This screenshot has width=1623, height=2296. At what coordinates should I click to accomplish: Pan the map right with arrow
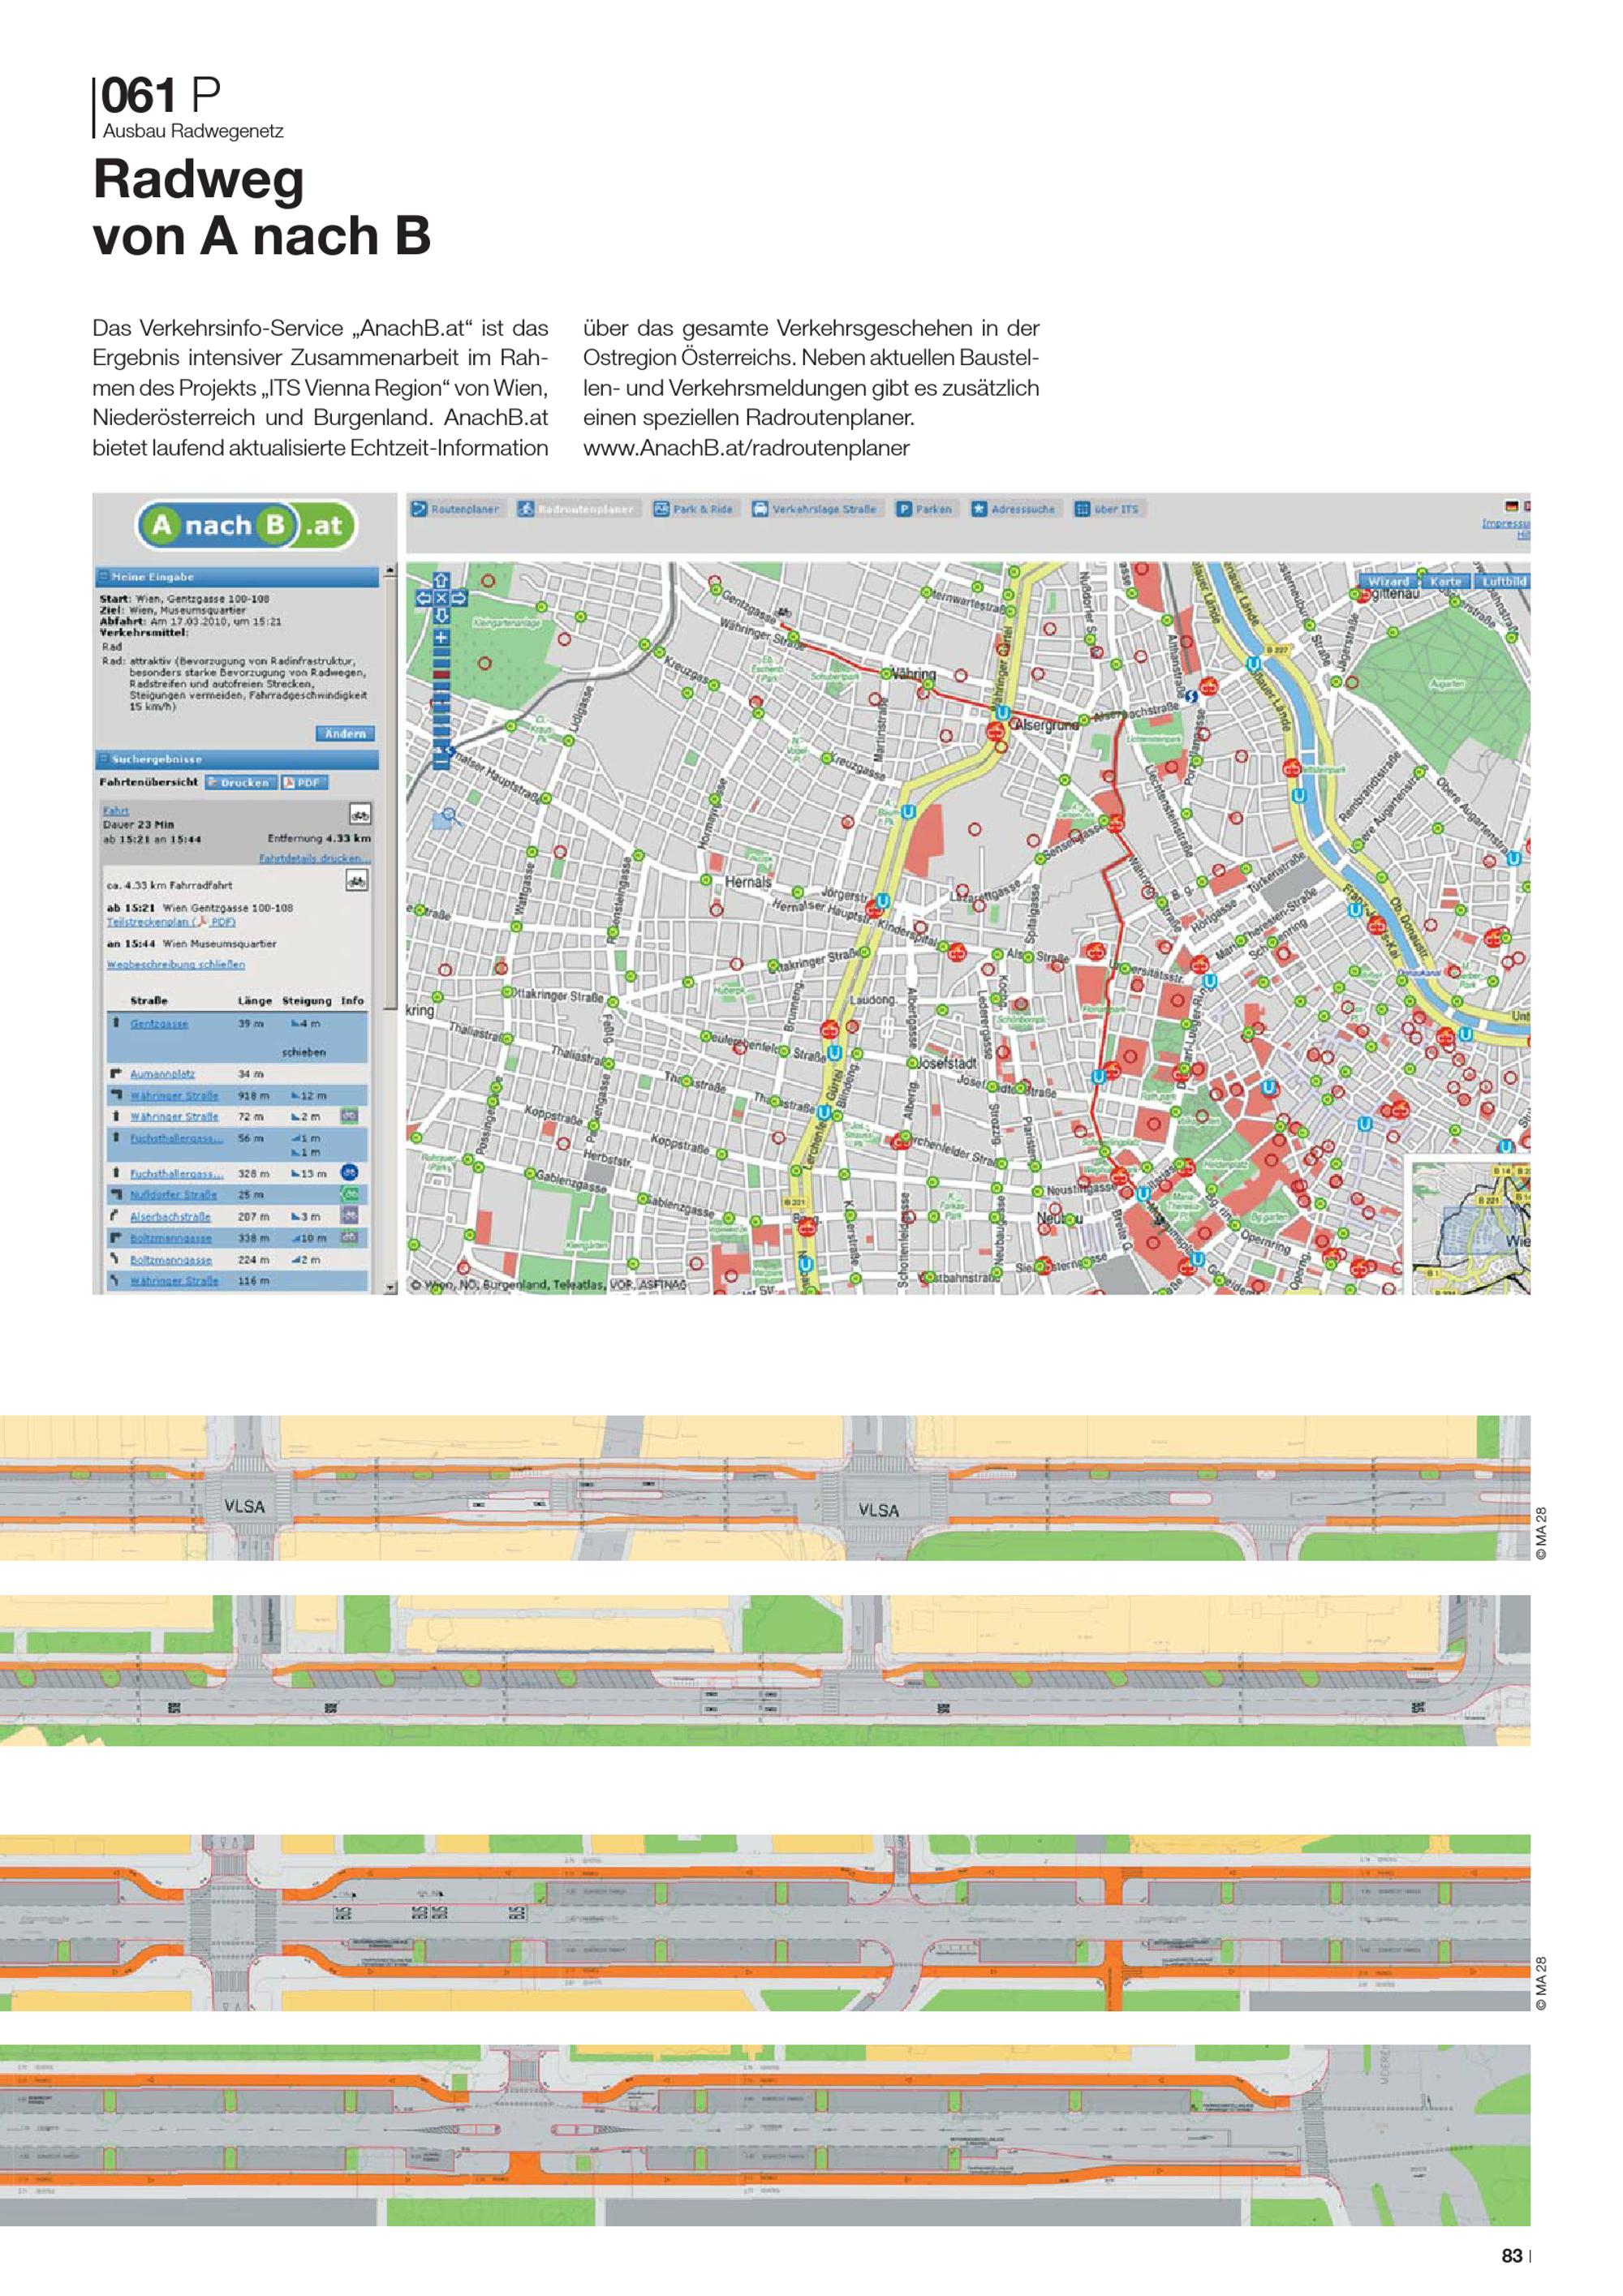(460, 598)
